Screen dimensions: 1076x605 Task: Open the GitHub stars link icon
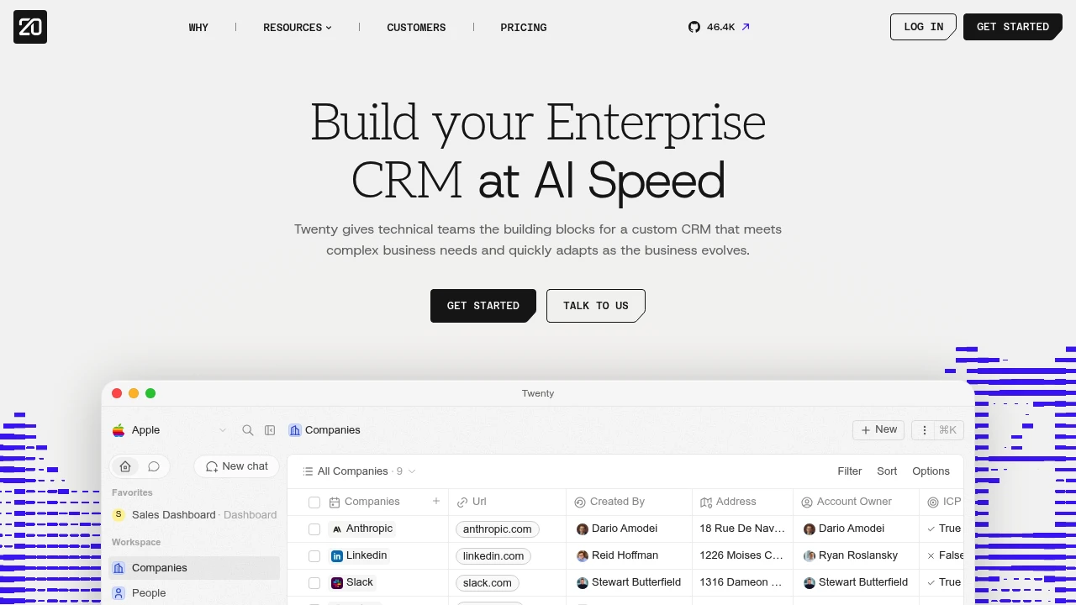point(694,27)
